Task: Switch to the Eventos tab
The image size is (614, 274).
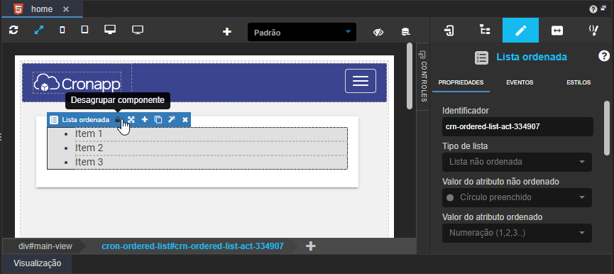Action: pyautogui.click(x=520, y=82)
